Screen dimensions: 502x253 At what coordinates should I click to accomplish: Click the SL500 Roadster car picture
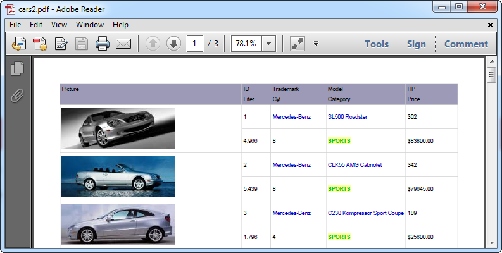(x=118, y=128)
